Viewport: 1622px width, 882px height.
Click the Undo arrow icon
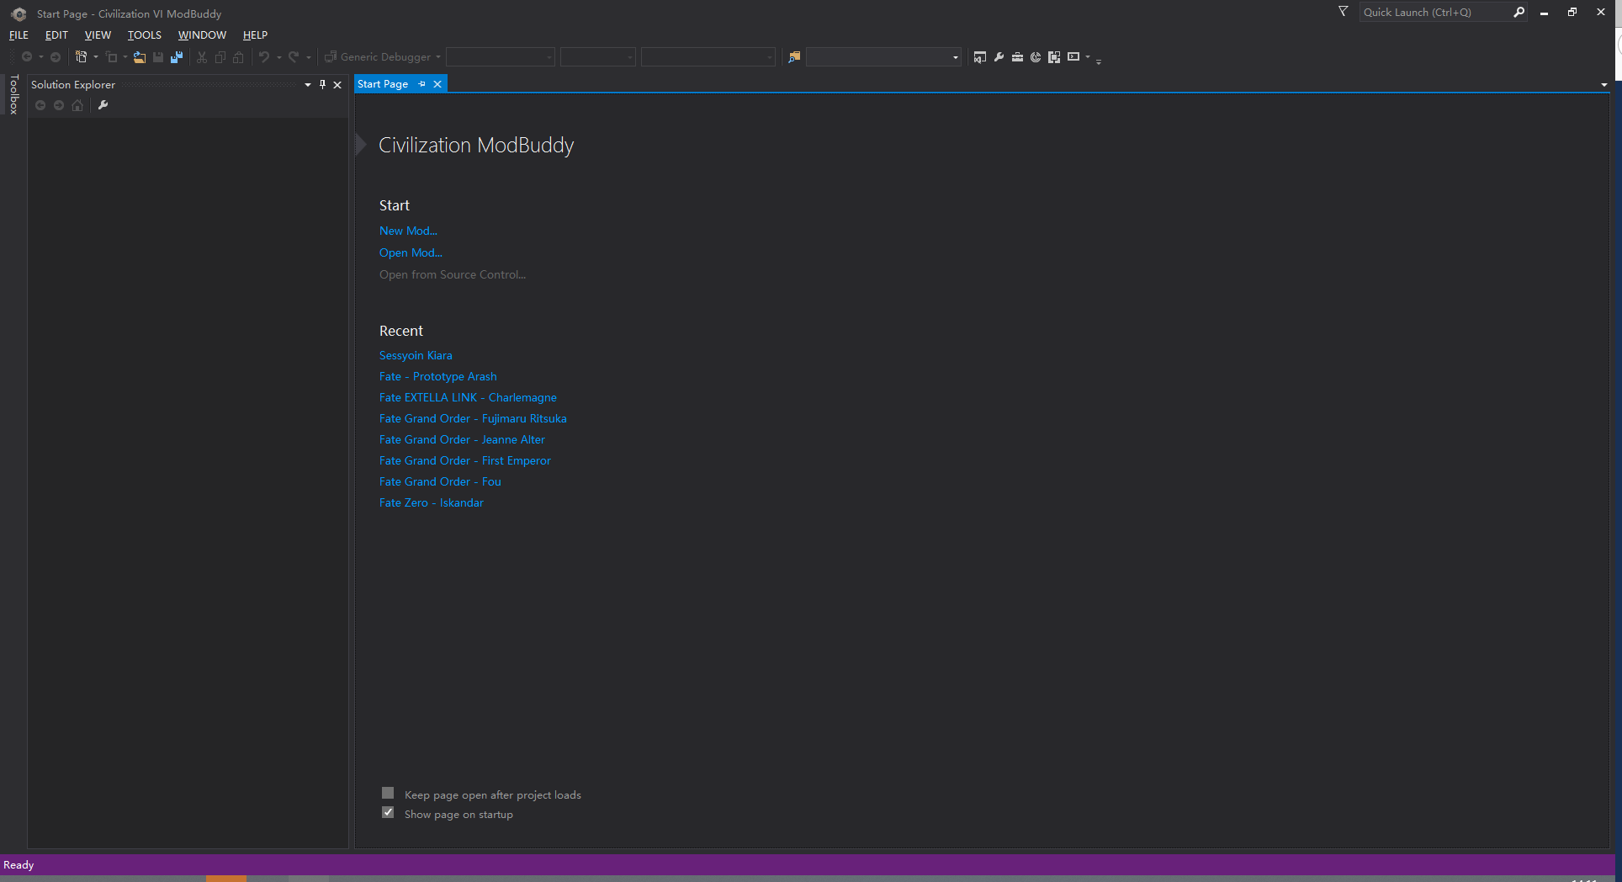coord(264,57)
